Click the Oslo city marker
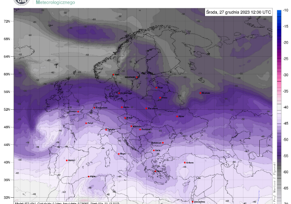This screenshot has height=204, width=291. click(x=113, y=75)
